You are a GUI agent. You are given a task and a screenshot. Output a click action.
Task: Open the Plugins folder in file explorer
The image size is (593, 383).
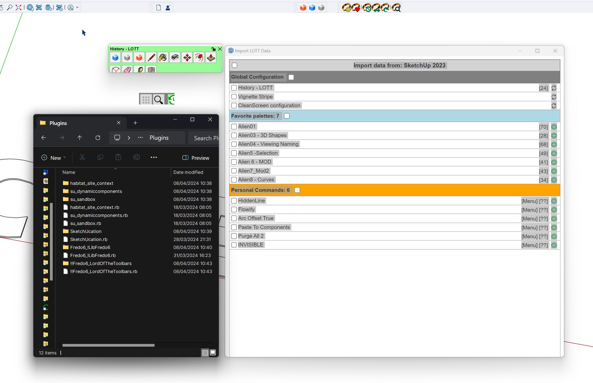tap(158, 138)
